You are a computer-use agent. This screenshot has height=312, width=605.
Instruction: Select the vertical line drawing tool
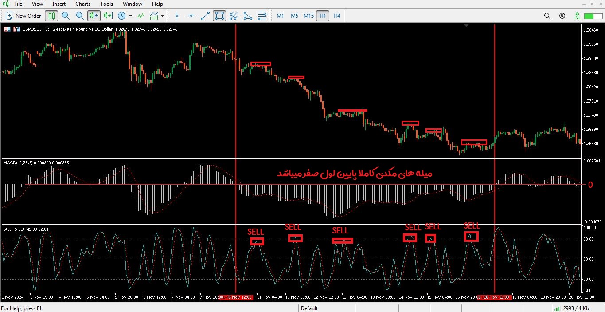click(x=177, y=16)
